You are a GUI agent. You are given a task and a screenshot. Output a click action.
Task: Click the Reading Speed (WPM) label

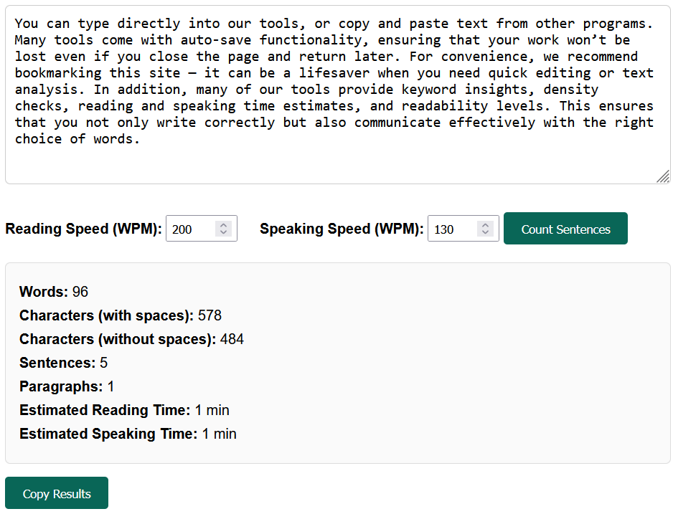point(83,229)
